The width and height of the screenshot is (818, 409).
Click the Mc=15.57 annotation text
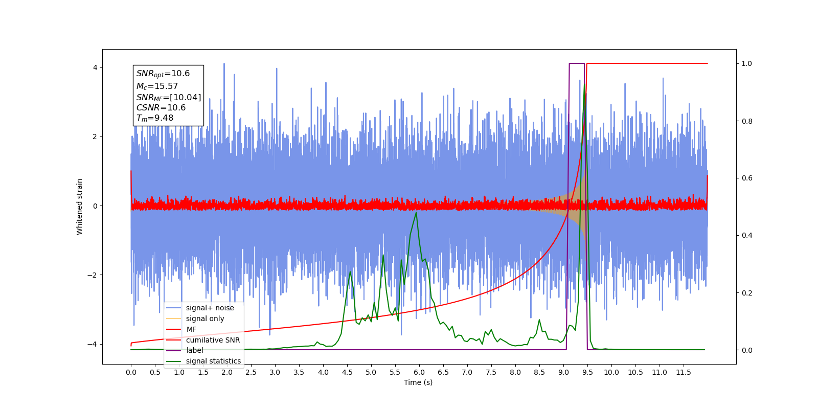tap(157, 86)
